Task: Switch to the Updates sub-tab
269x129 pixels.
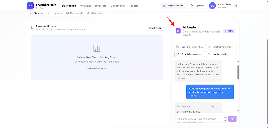Action: coord(55,13)
